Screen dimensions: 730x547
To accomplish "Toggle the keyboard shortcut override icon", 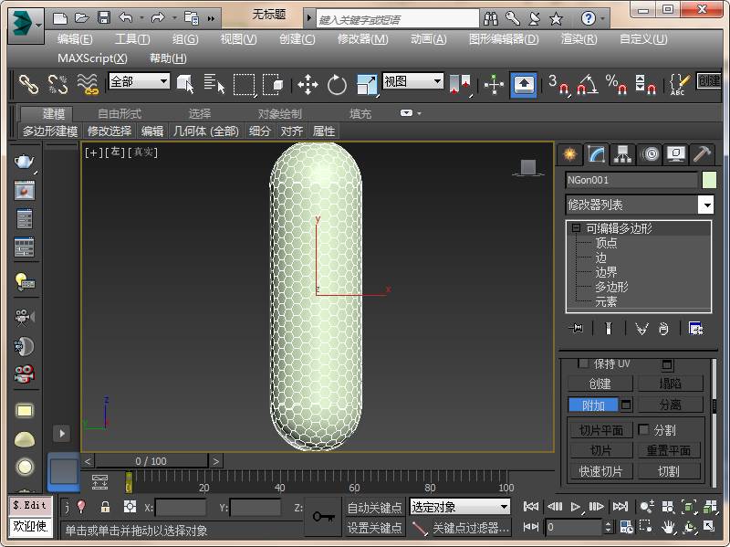I will tap(524, 85).
